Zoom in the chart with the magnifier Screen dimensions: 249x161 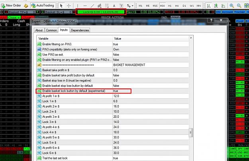click(x=232, y=6)
